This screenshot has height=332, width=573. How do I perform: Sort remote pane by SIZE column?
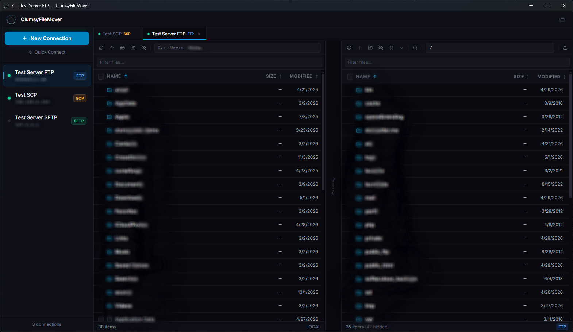521,77
